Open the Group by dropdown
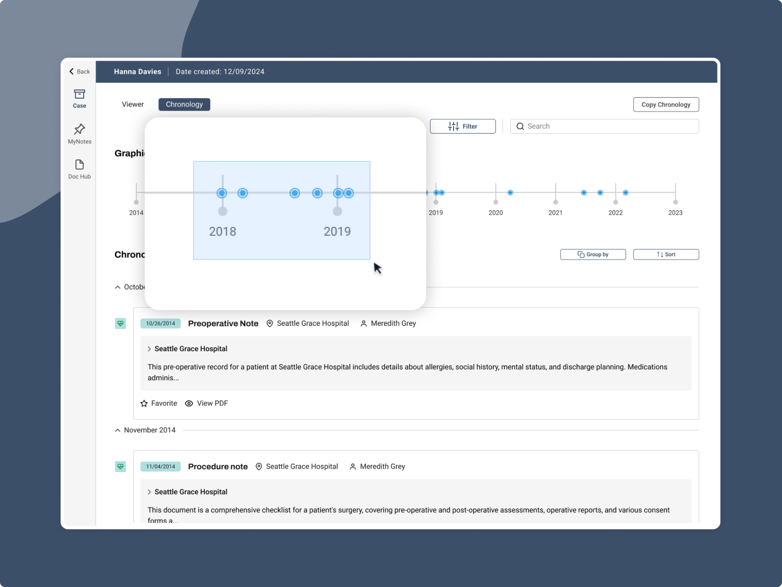The height and width of the screenshot is (587, 782). coord(593,254)
